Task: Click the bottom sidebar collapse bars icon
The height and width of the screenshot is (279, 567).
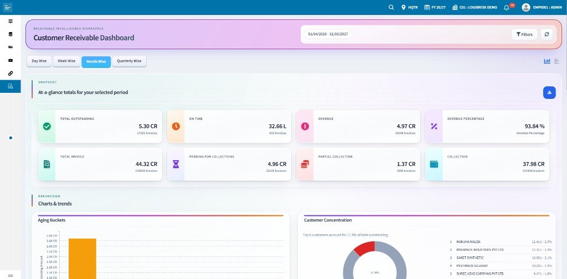Action: pos(11,276)
